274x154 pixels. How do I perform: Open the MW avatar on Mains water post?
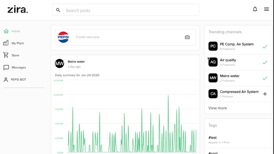tap(59, 63)
